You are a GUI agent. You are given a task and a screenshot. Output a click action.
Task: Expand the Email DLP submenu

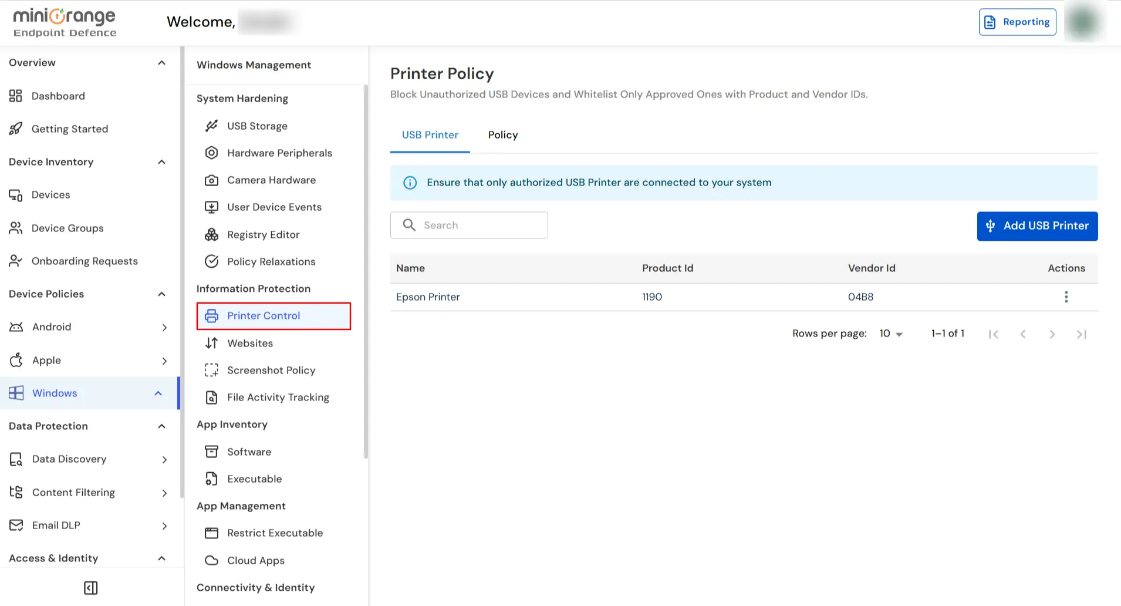[x=164, y=526]
